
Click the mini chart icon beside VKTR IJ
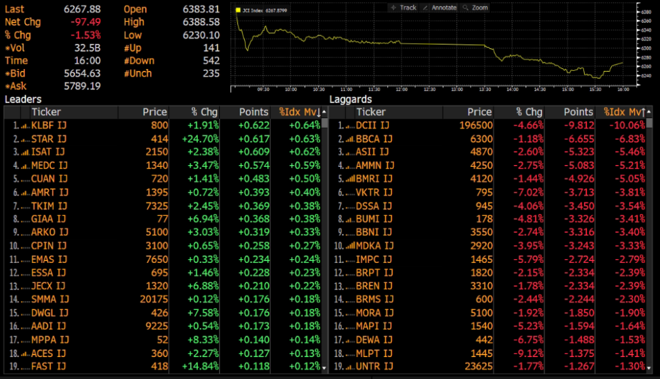[350, 193]
